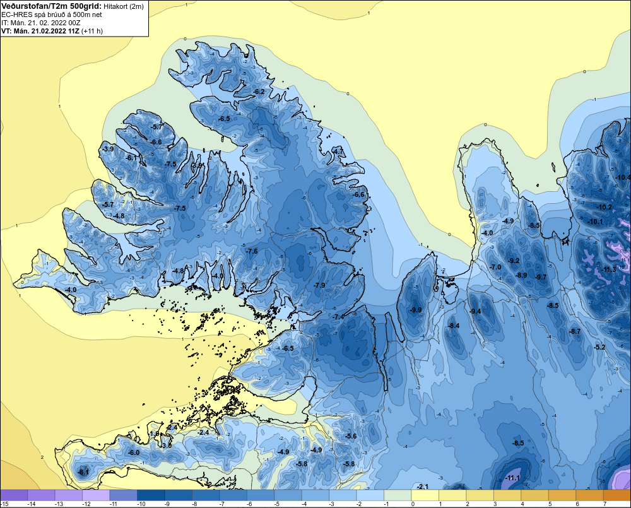
Task: Click the darkest orange swatch right of 7
Action: click(617, 495)
